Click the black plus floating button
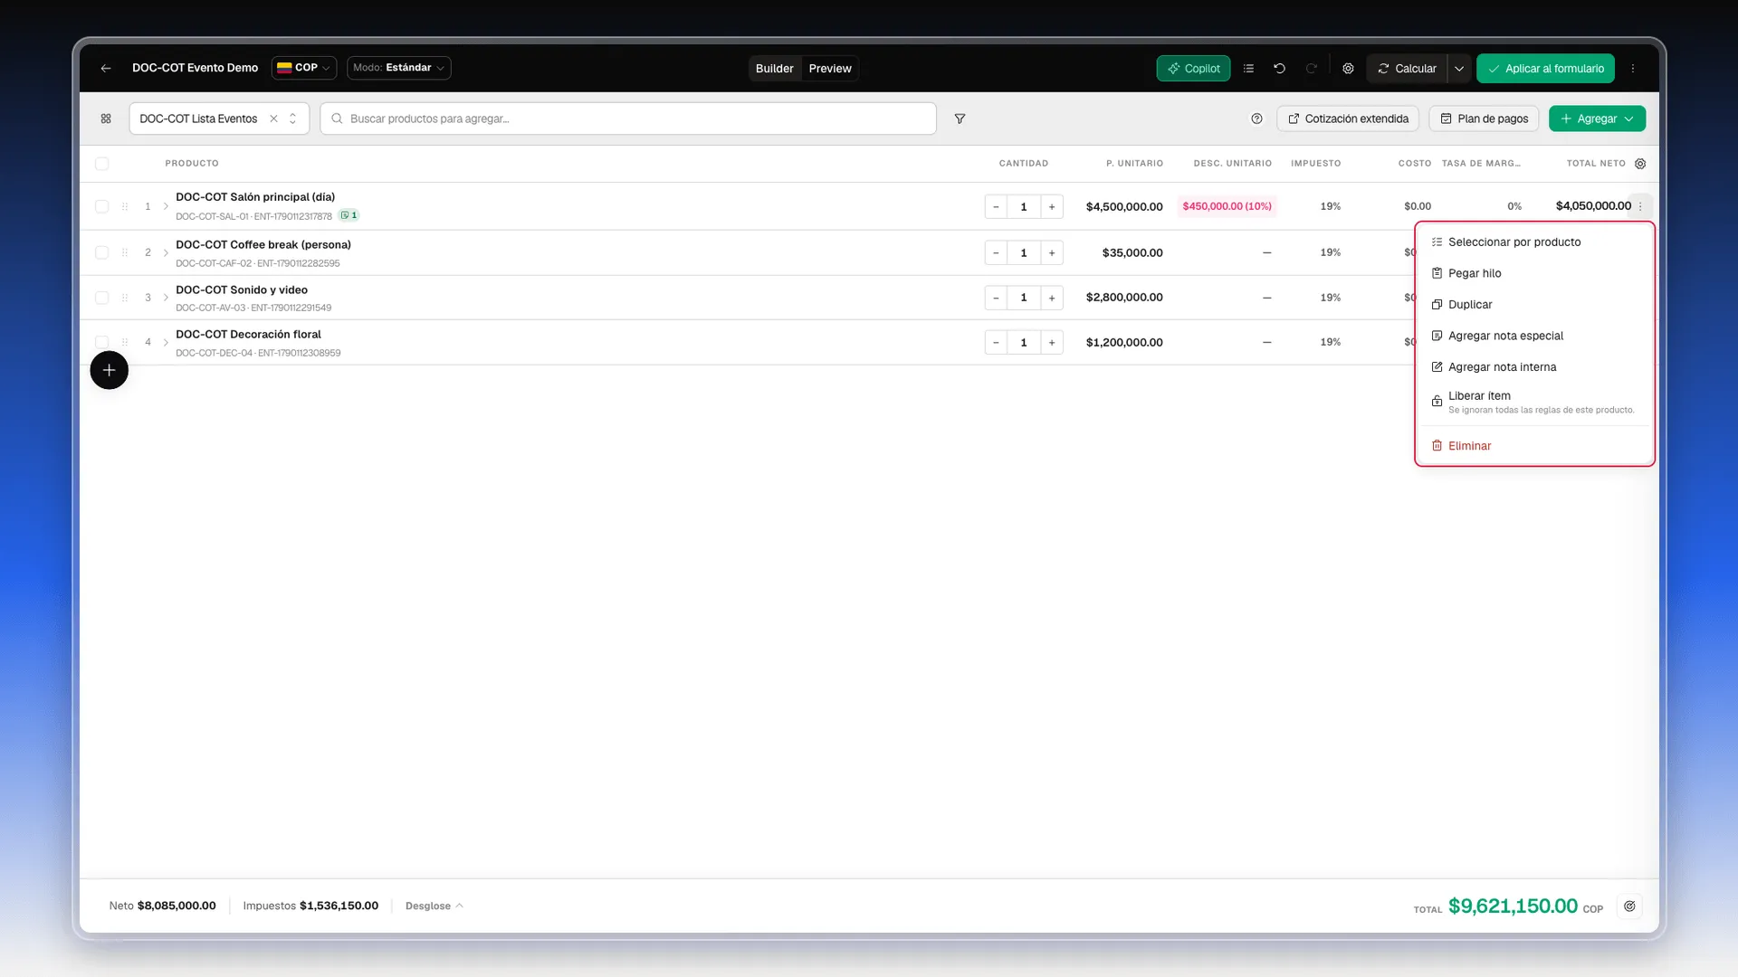 click(109, 370)
